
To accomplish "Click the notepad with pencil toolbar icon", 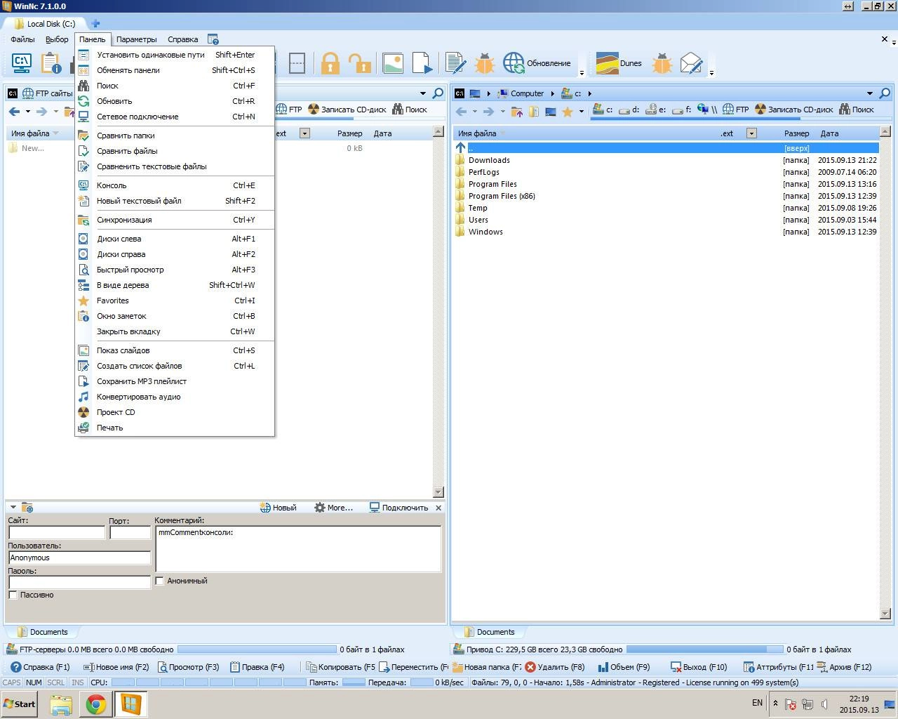I will 456,63.
